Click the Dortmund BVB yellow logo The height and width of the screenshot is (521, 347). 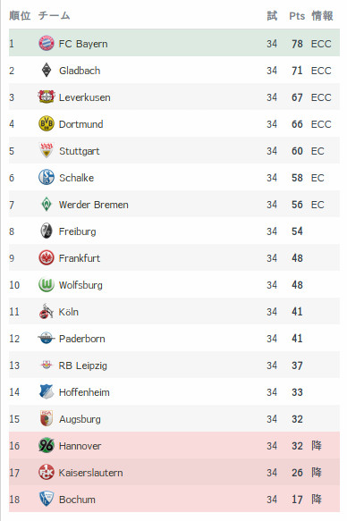click(47, 124)
